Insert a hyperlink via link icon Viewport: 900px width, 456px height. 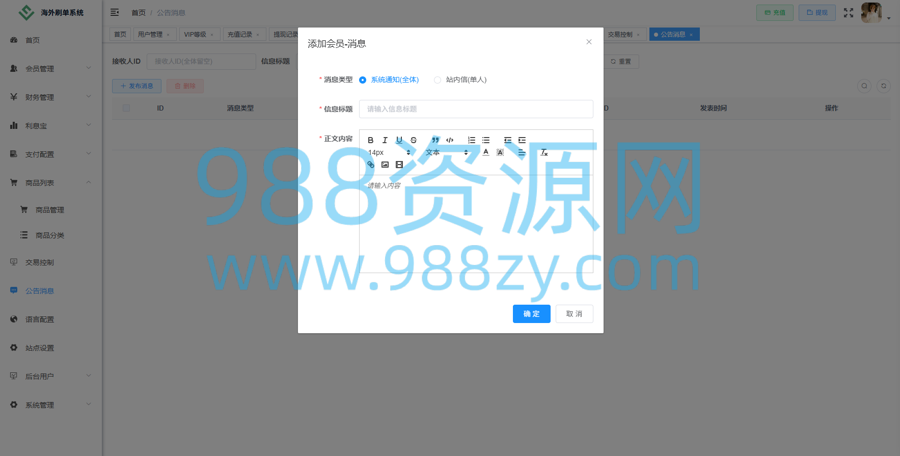click(371, 165)
